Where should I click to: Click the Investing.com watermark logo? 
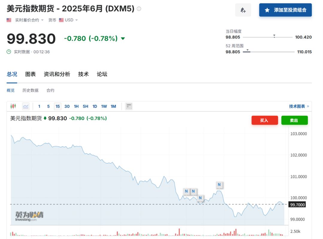tap(29, 216)
